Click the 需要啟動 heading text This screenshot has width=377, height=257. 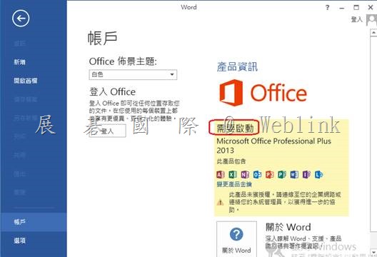[235, 128]
